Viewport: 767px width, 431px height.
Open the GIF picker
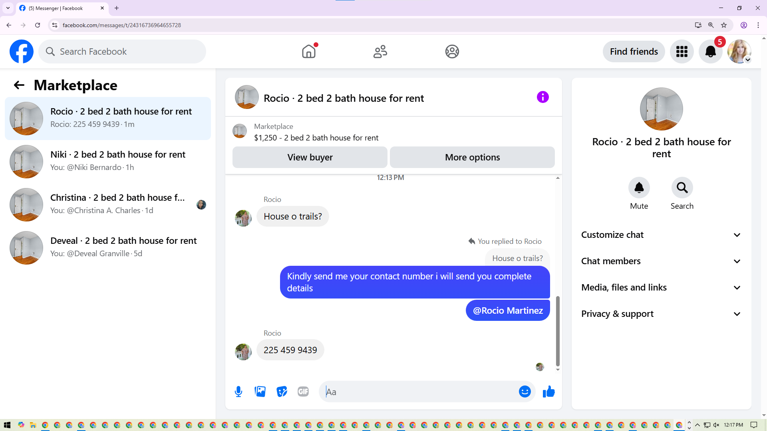coord(303,391)
